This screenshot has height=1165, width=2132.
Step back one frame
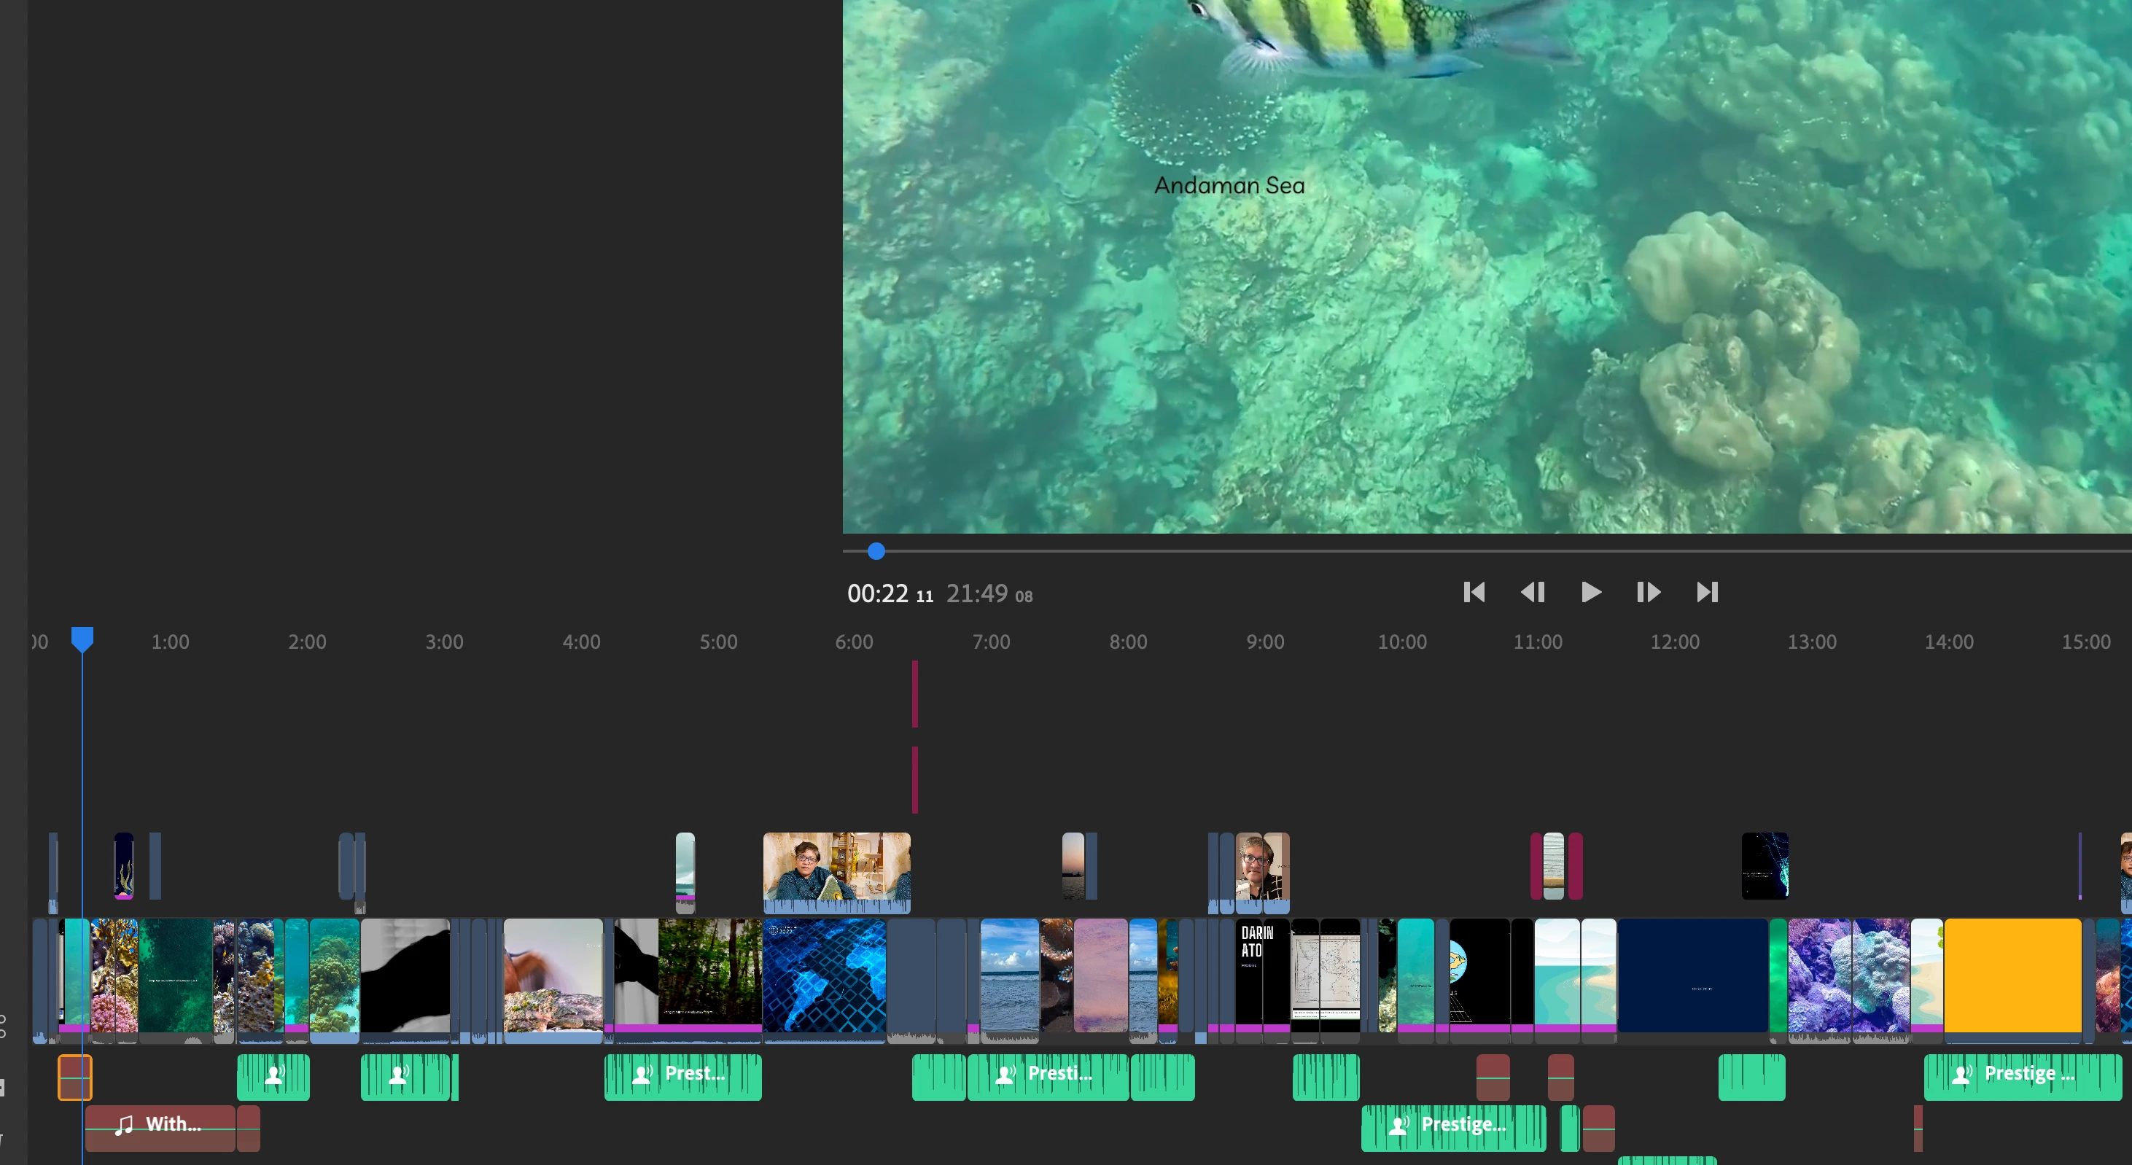tap(1532, 593)
